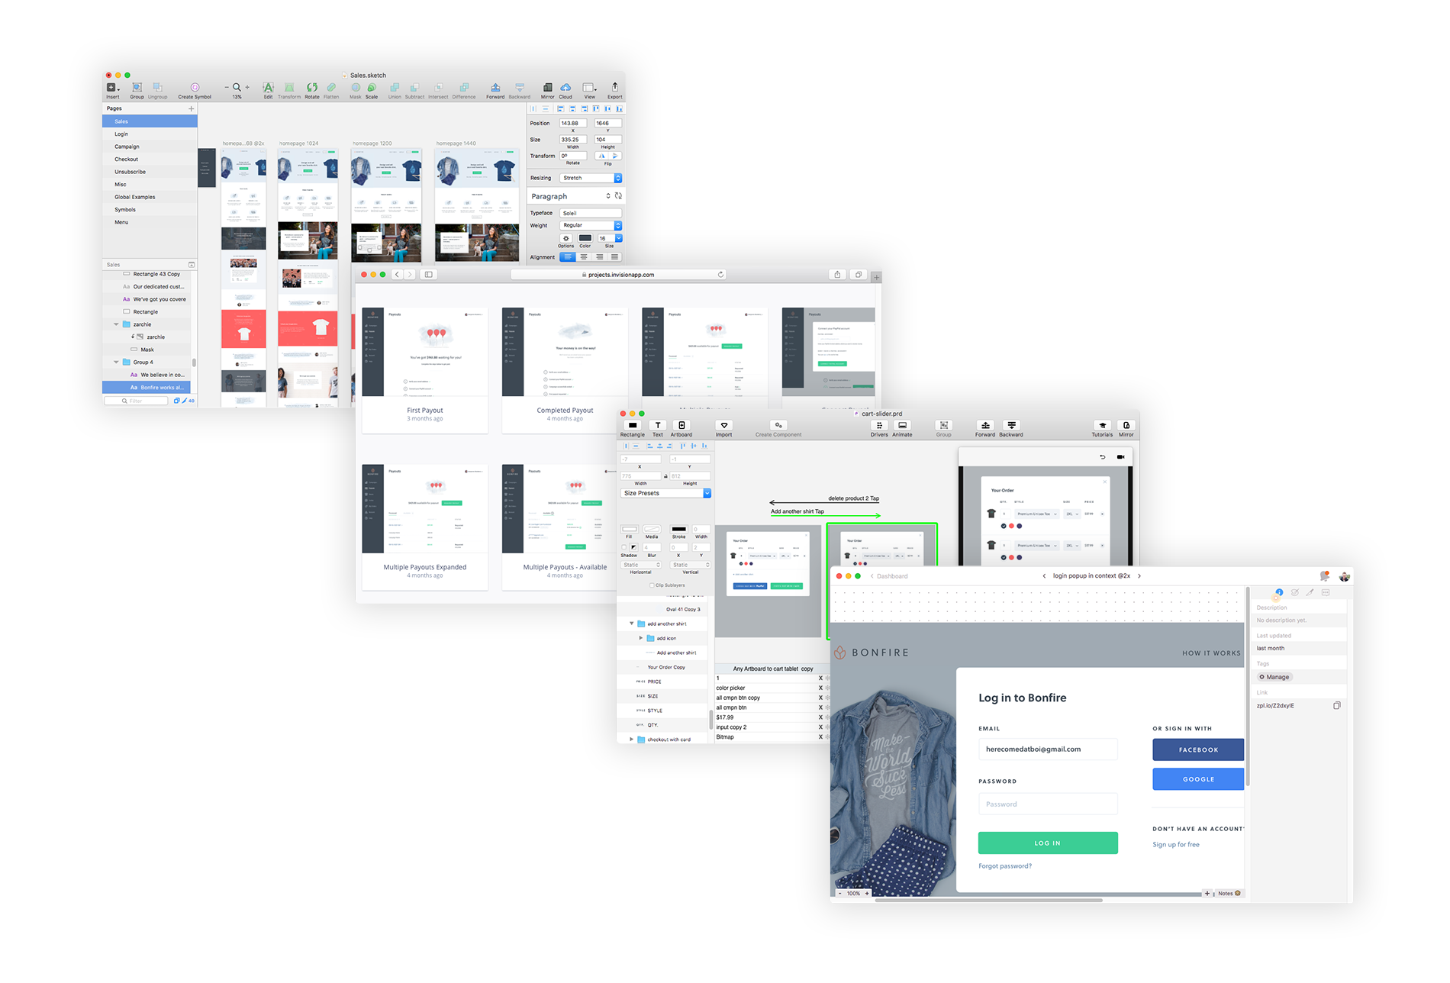The width and height of the screenshot is (1450, 983).
Task: Click the Cloud upload icon in Sketch
Action: [565, 88]
